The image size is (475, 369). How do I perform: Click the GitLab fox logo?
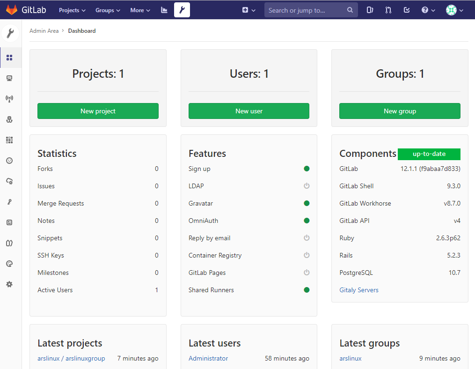[12, 10]
